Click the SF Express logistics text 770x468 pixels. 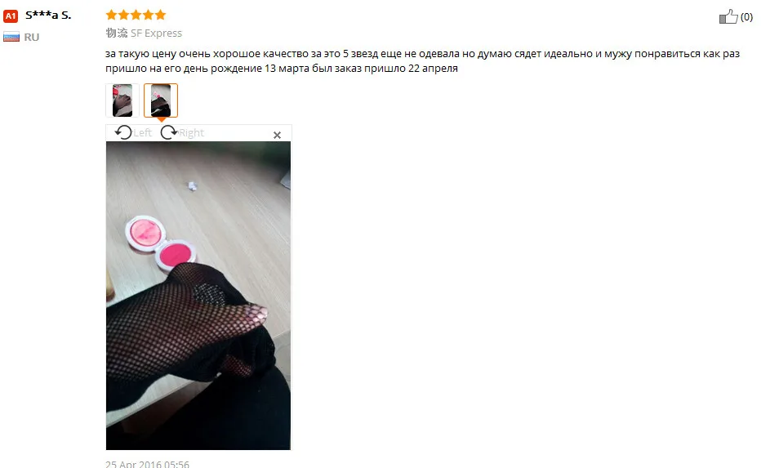click(x=156, y=33)
